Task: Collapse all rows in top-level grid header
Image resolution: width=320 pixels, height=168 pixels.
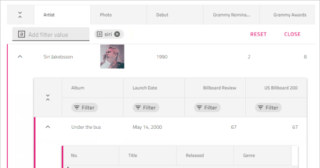Action: coord(20,15)
